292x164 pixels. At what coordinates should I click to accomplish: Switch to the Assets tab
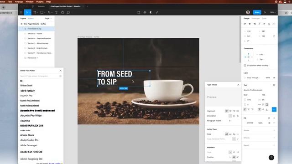click(31, 18)
